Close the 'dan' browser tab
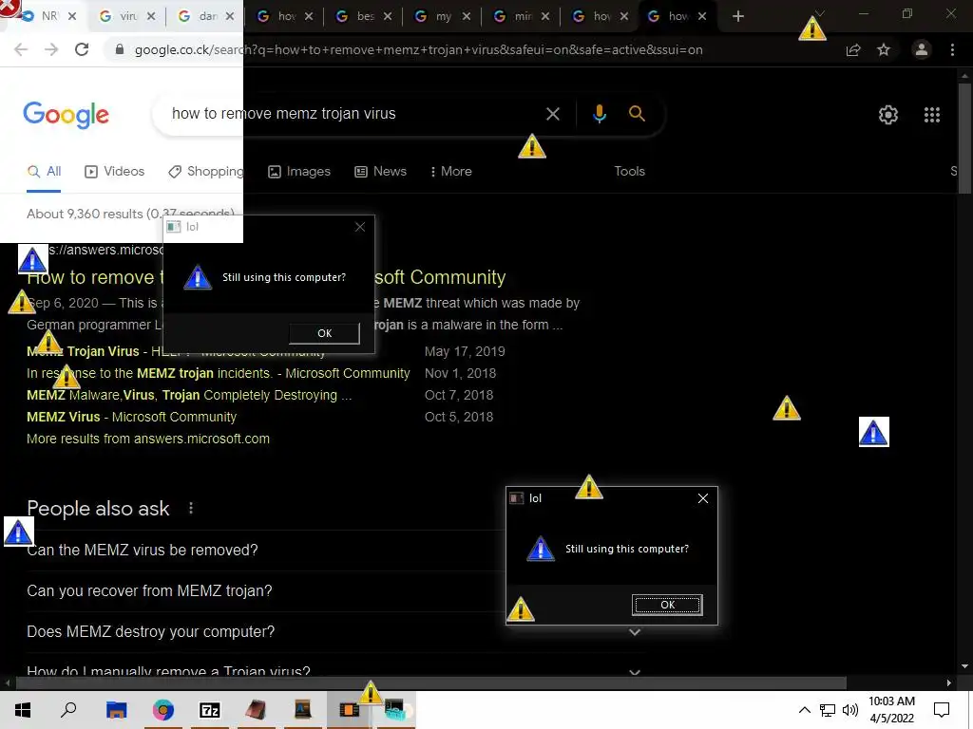Viewport: 973px width, 729px height. point(230,16)
